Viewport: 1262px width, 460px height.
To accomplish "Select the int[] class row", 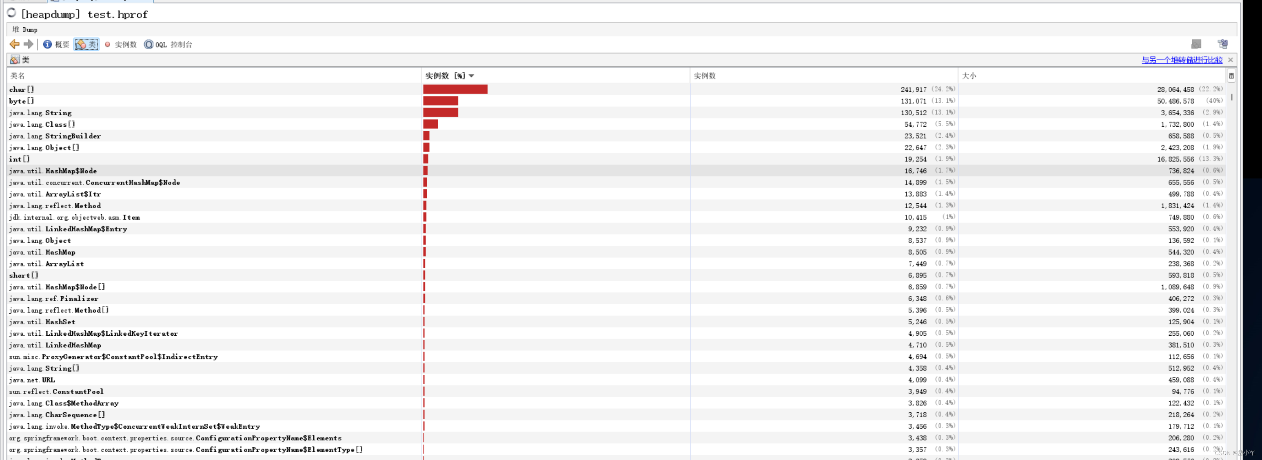I will pyautogui.click(x=616, y=159).
